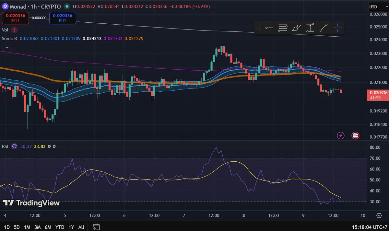
Task: Click the Vol warning exclamation icon
Action: pos(15,30)
